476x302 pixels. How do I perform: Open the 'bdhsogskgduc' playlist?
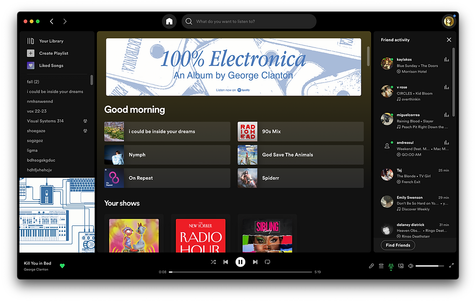(41, 160)
